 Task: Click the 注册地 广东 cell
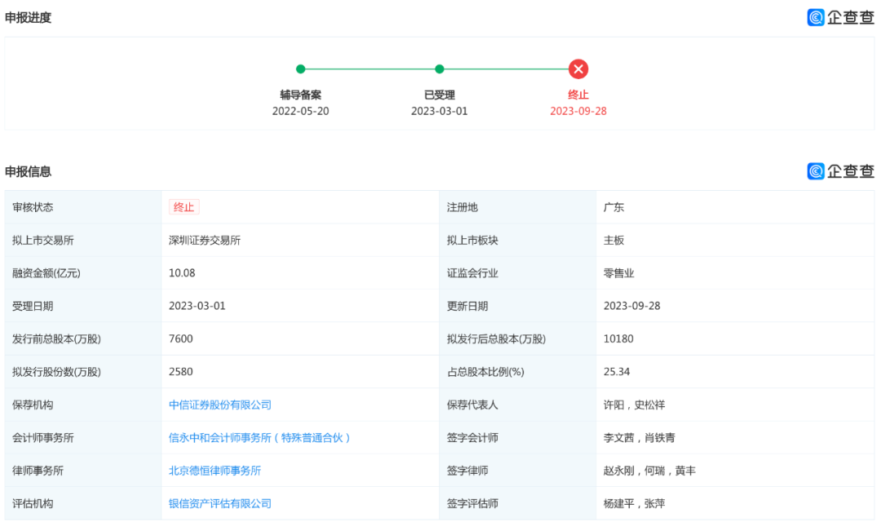(x=613, y=206)
